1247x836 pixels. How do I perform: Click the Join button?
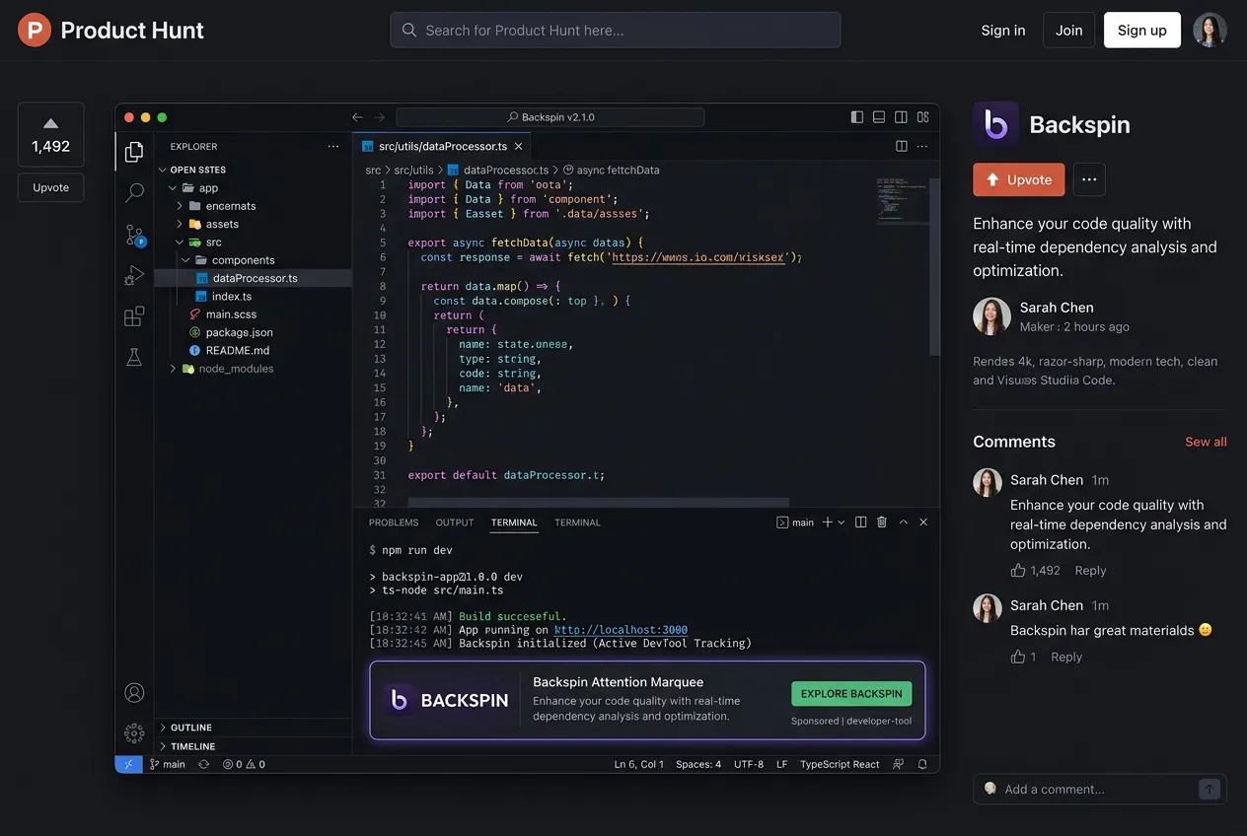pos(1069,31)
